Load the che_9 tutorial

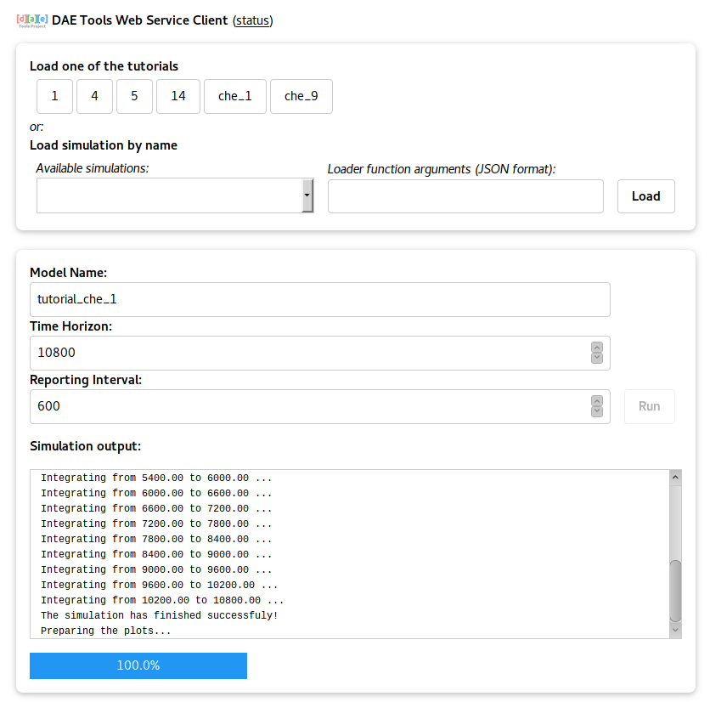[301, 96]
